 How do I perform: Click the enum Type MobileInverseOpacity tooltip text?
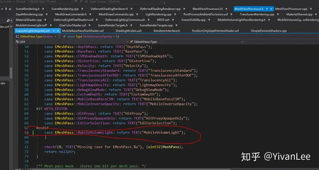coord(92,36)
